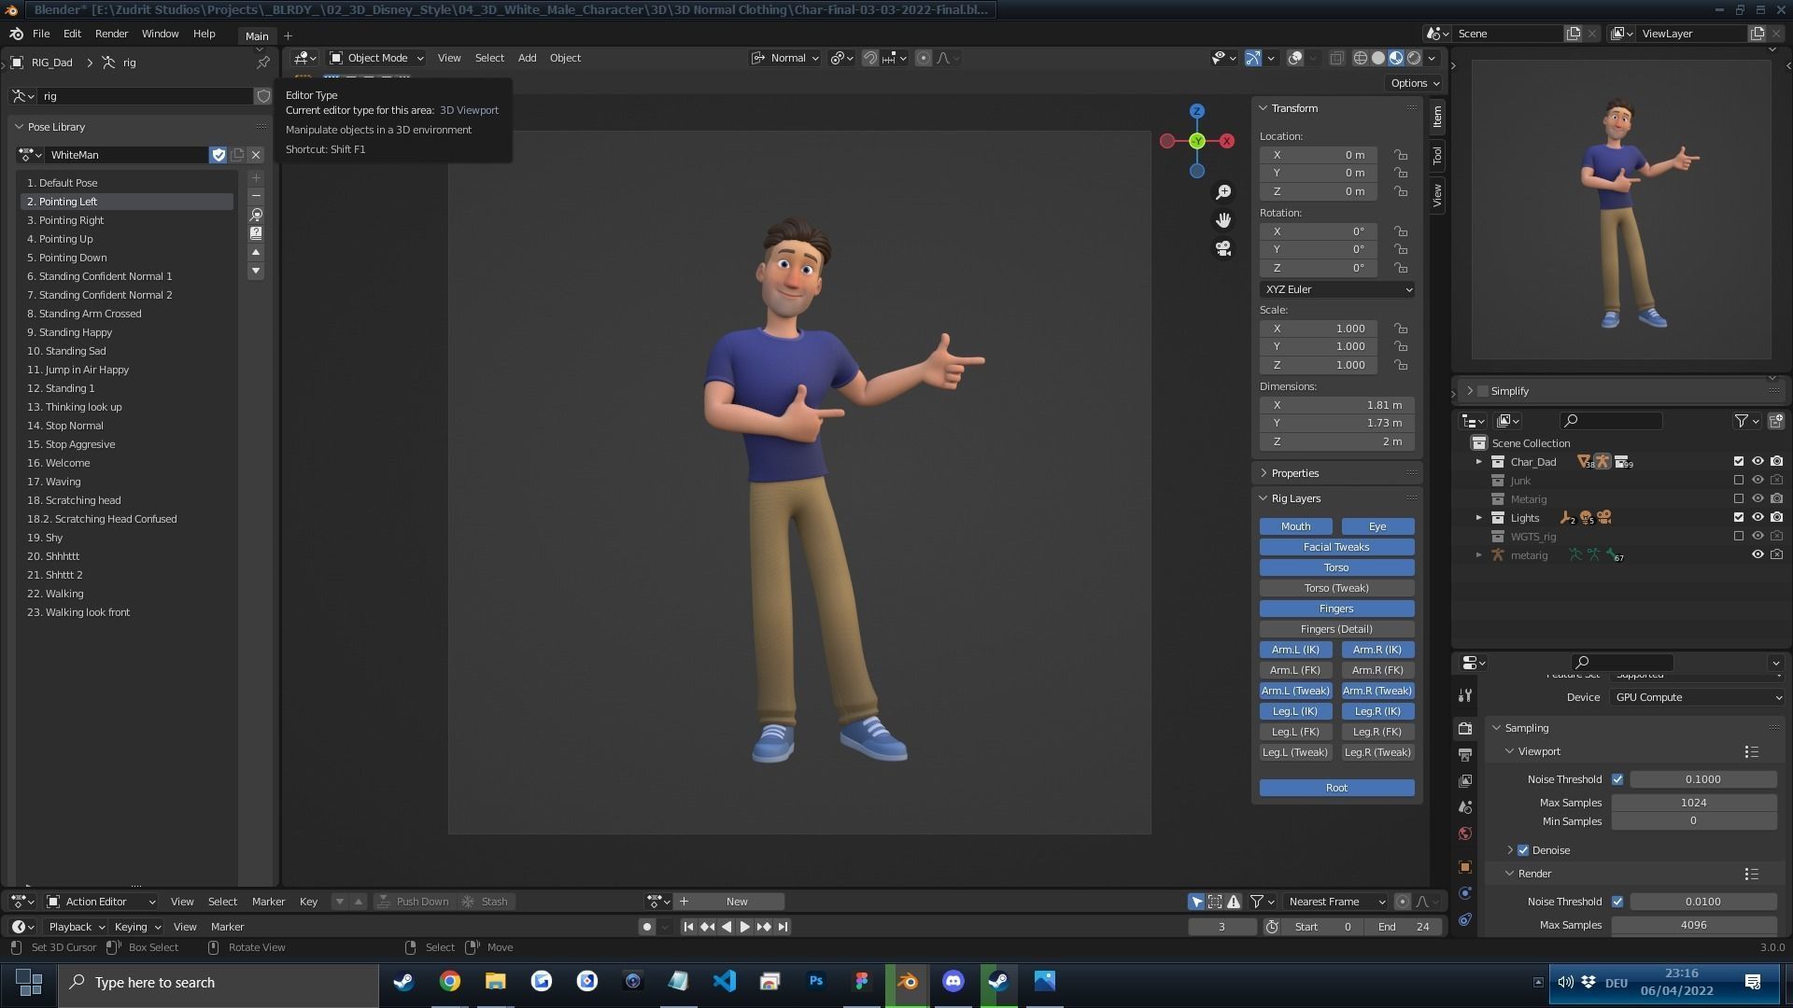Select solid viewport shading icon
Screen dimensions: 1793x1008
[x=1378, y=58]
